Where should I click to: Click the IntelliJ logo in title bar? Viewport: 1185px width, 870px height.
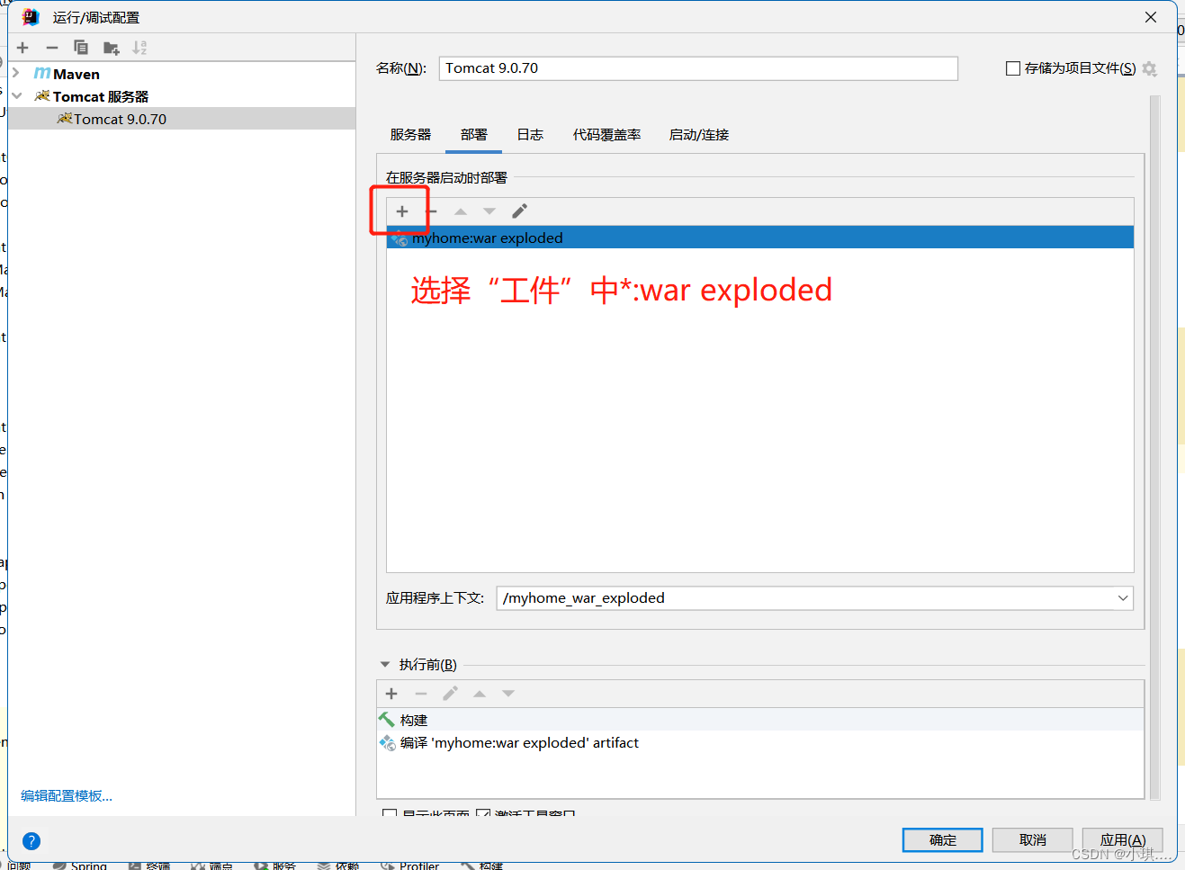point(31,17)
